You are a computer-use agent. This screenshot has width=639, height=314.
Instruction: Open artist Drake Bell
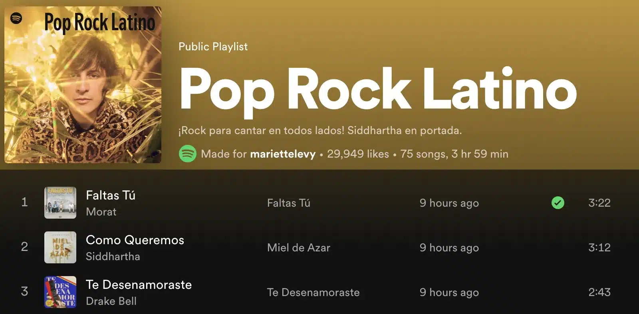[111, 301]
